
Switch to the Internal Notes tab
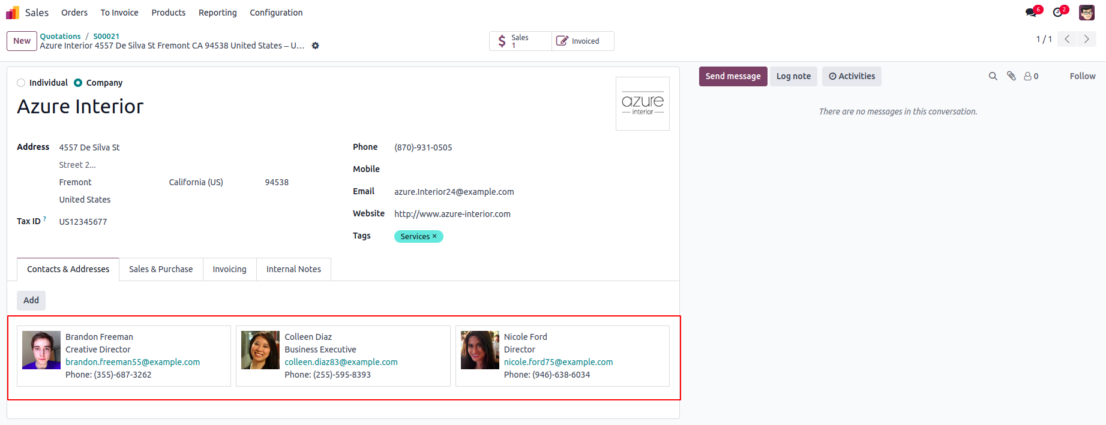click(293, 269)
